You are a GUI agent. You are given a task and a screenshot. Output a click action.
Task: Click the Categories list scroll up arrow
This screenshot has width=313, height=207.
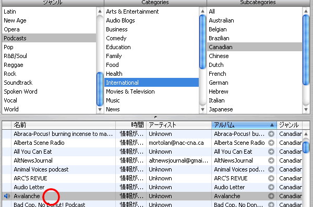202,11
